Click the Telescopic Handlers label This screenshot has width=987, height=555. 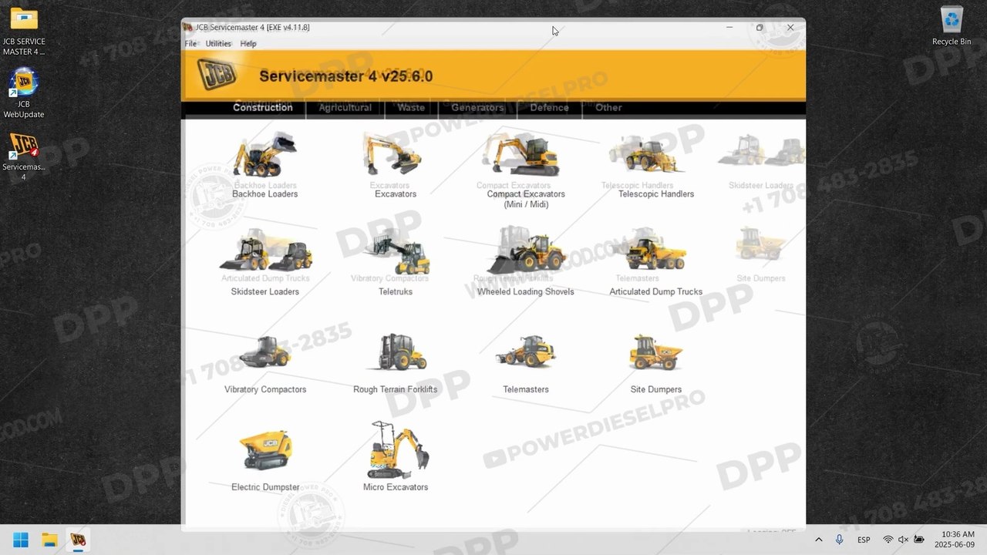[x=656, y=194]
